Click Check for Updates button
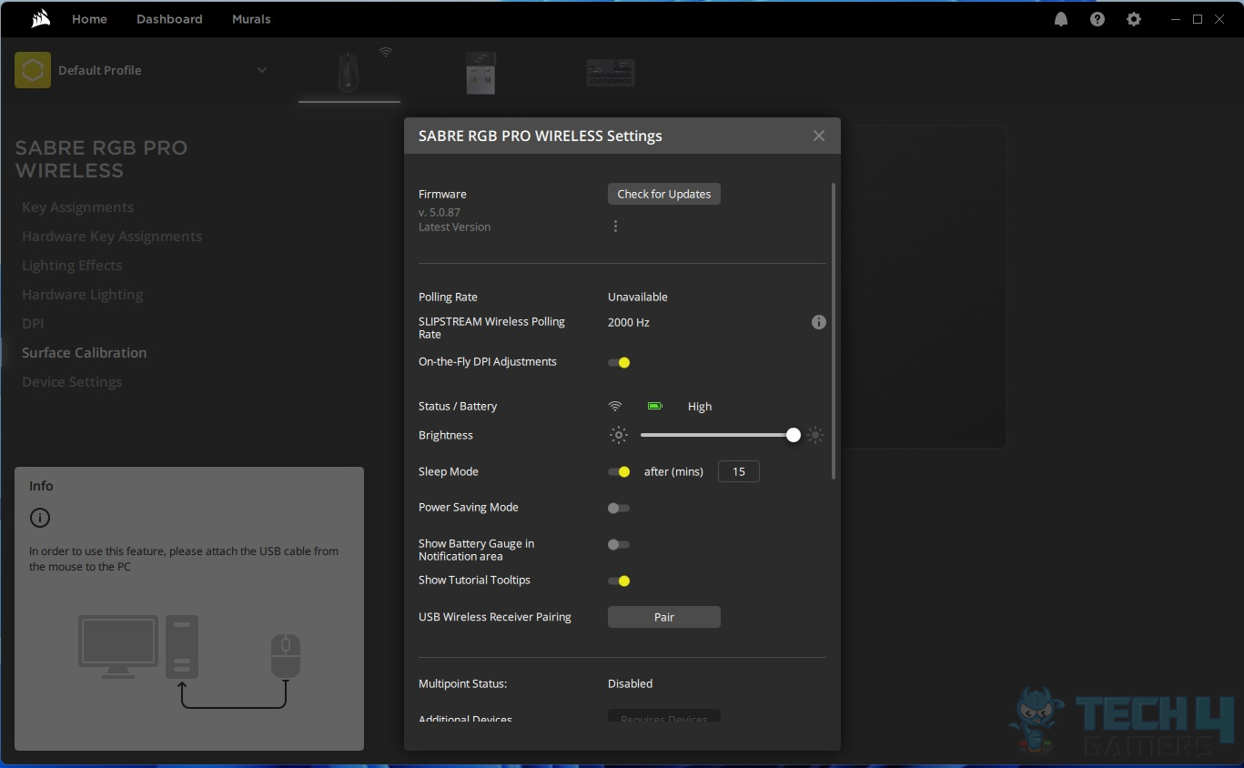This screenshot has width=1244, height=768. pyautogui.click(x=664, y=194)
